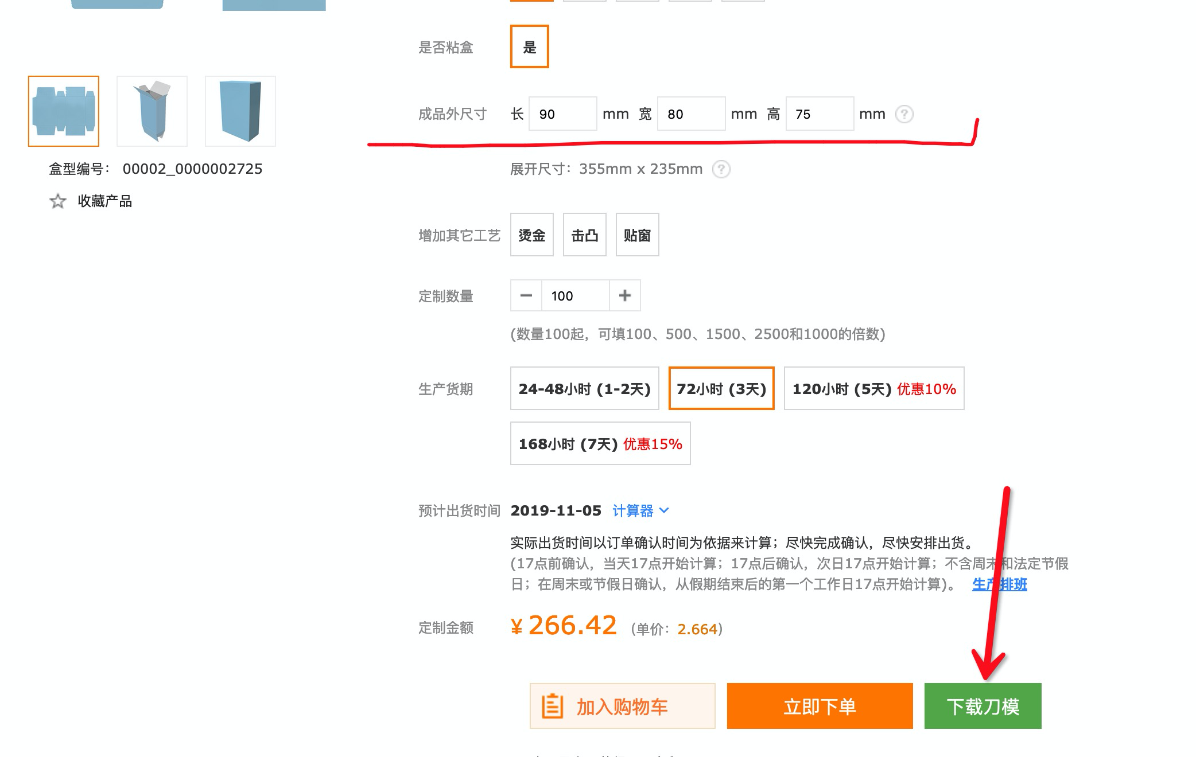Select the closed box preview thumbnail
Image resolution: width=1196 pixels, height=757 pixels.
[x=239, y=110]
